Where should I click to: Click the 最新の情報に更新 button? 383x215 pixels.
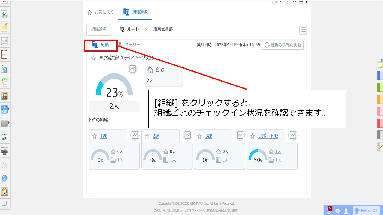(x=283, y=45)
